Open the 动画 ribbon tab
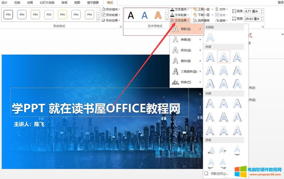The width and height of the screenshot is (284, 179). click(30, 2)
